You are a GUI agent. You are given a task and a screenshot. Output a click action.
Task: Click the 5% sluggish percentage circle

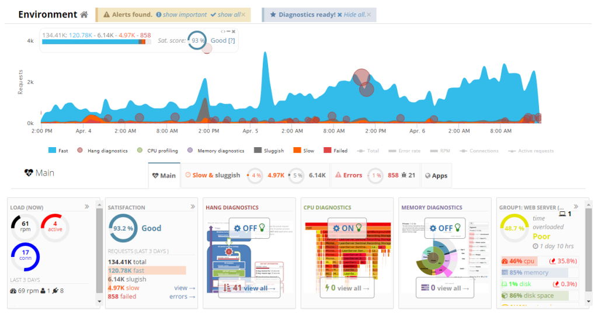297,175
